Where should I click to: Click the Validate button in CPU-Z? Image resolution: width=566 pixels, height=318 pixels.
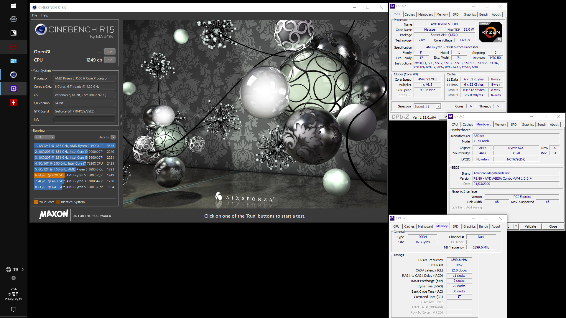(530, 226)
